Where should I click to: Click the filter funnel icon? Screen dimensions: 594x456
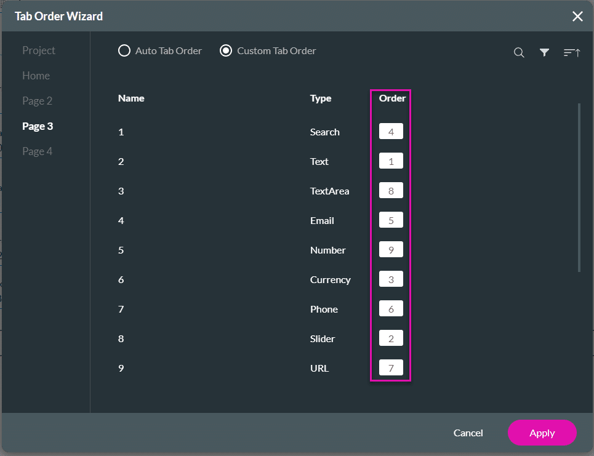tap(544, 52)
